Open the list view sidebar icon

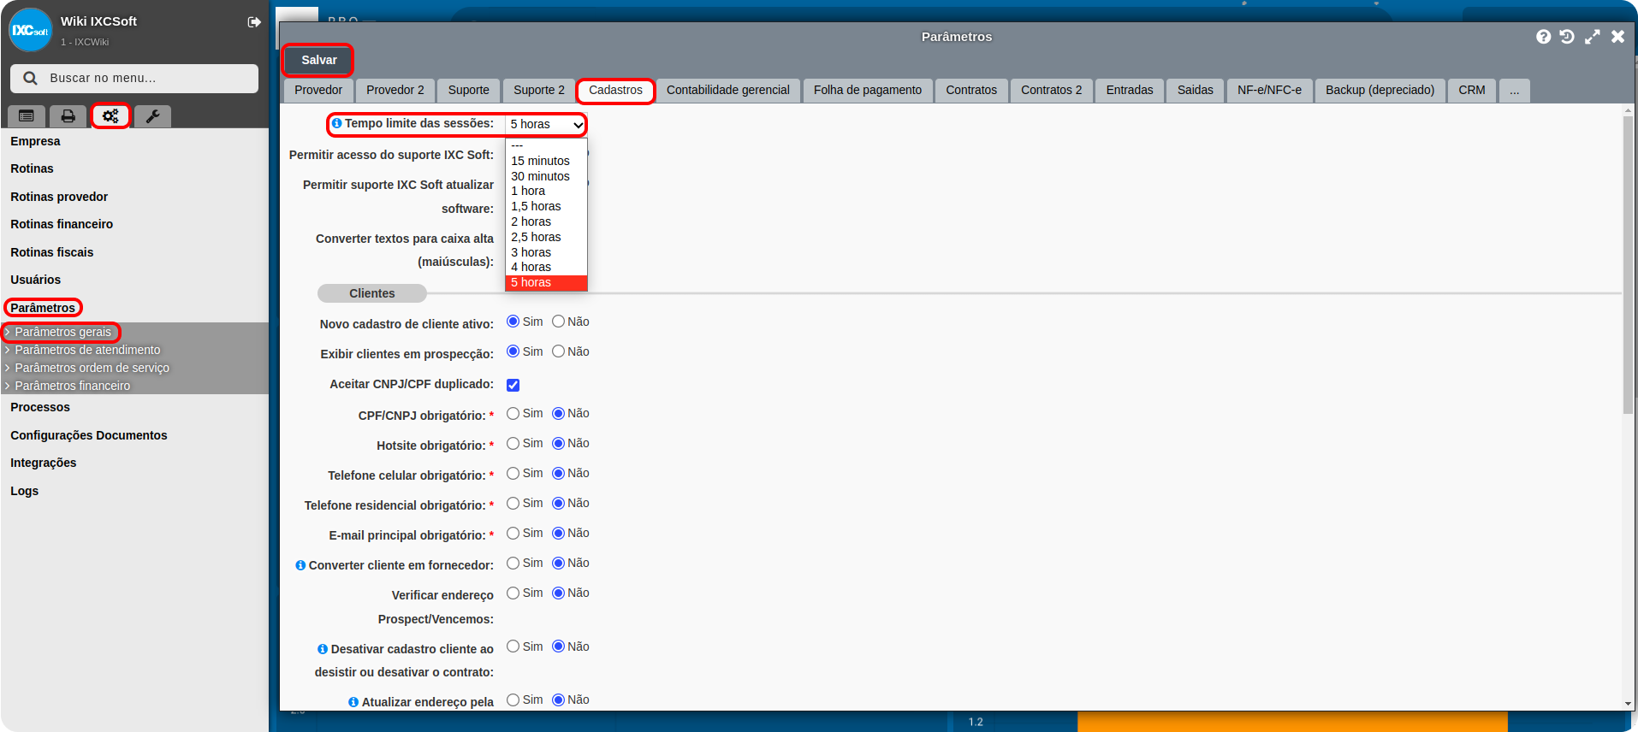(x=27, y=116)
